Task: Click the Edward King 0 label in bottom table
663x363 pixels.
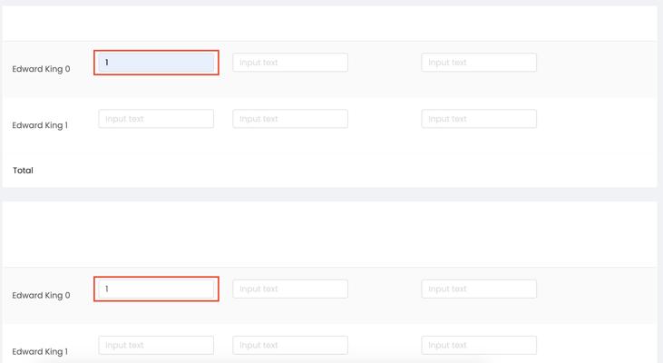Action: 41,296
